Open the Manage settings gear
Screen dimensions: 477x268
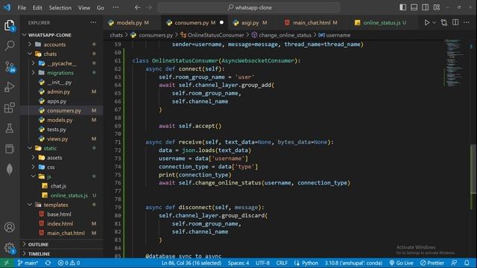[x=10, y=248]
